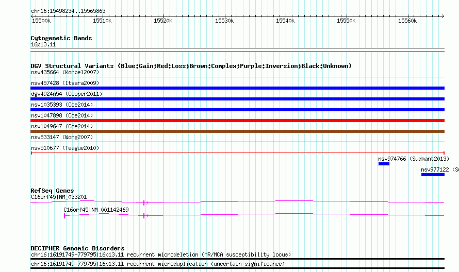Open the dgv4924n54 (Cooper2011) variant label
The height and width of the screenshot is (272, 459).
pos(67,94)
